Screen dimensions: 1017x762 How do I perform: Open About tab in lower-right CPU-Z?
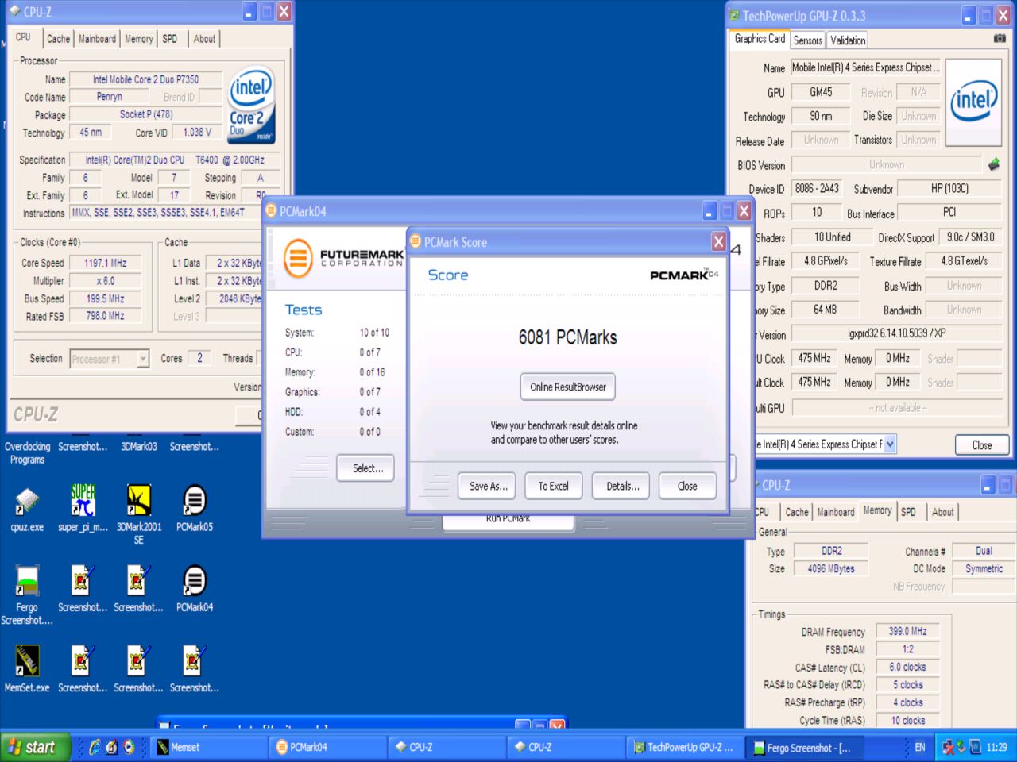tap(943, 512)
